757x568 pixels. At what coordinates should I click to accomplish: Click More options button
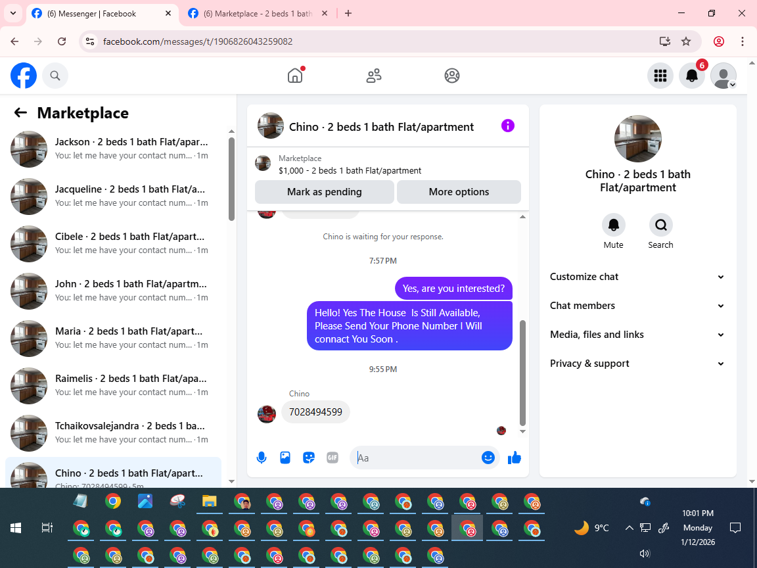pos(459,192)
